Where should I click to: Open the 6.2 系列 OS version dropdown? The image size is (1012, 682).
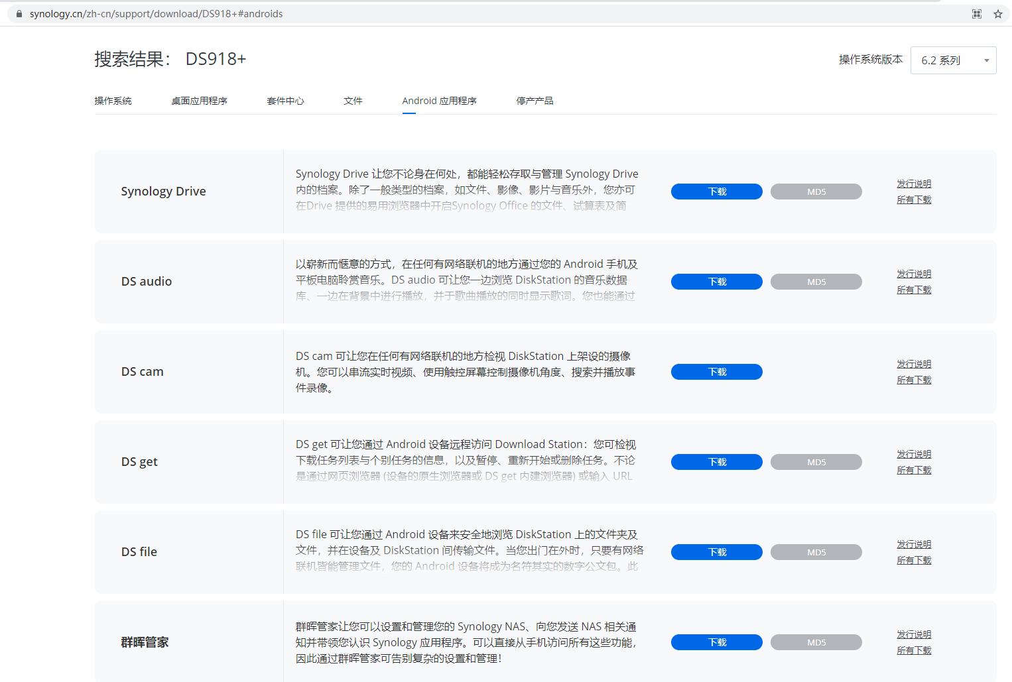(953, 60)
